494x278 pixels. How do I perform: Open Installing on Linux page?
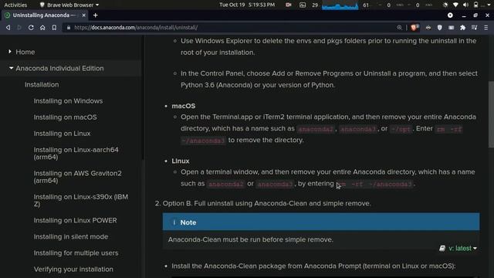62,134
